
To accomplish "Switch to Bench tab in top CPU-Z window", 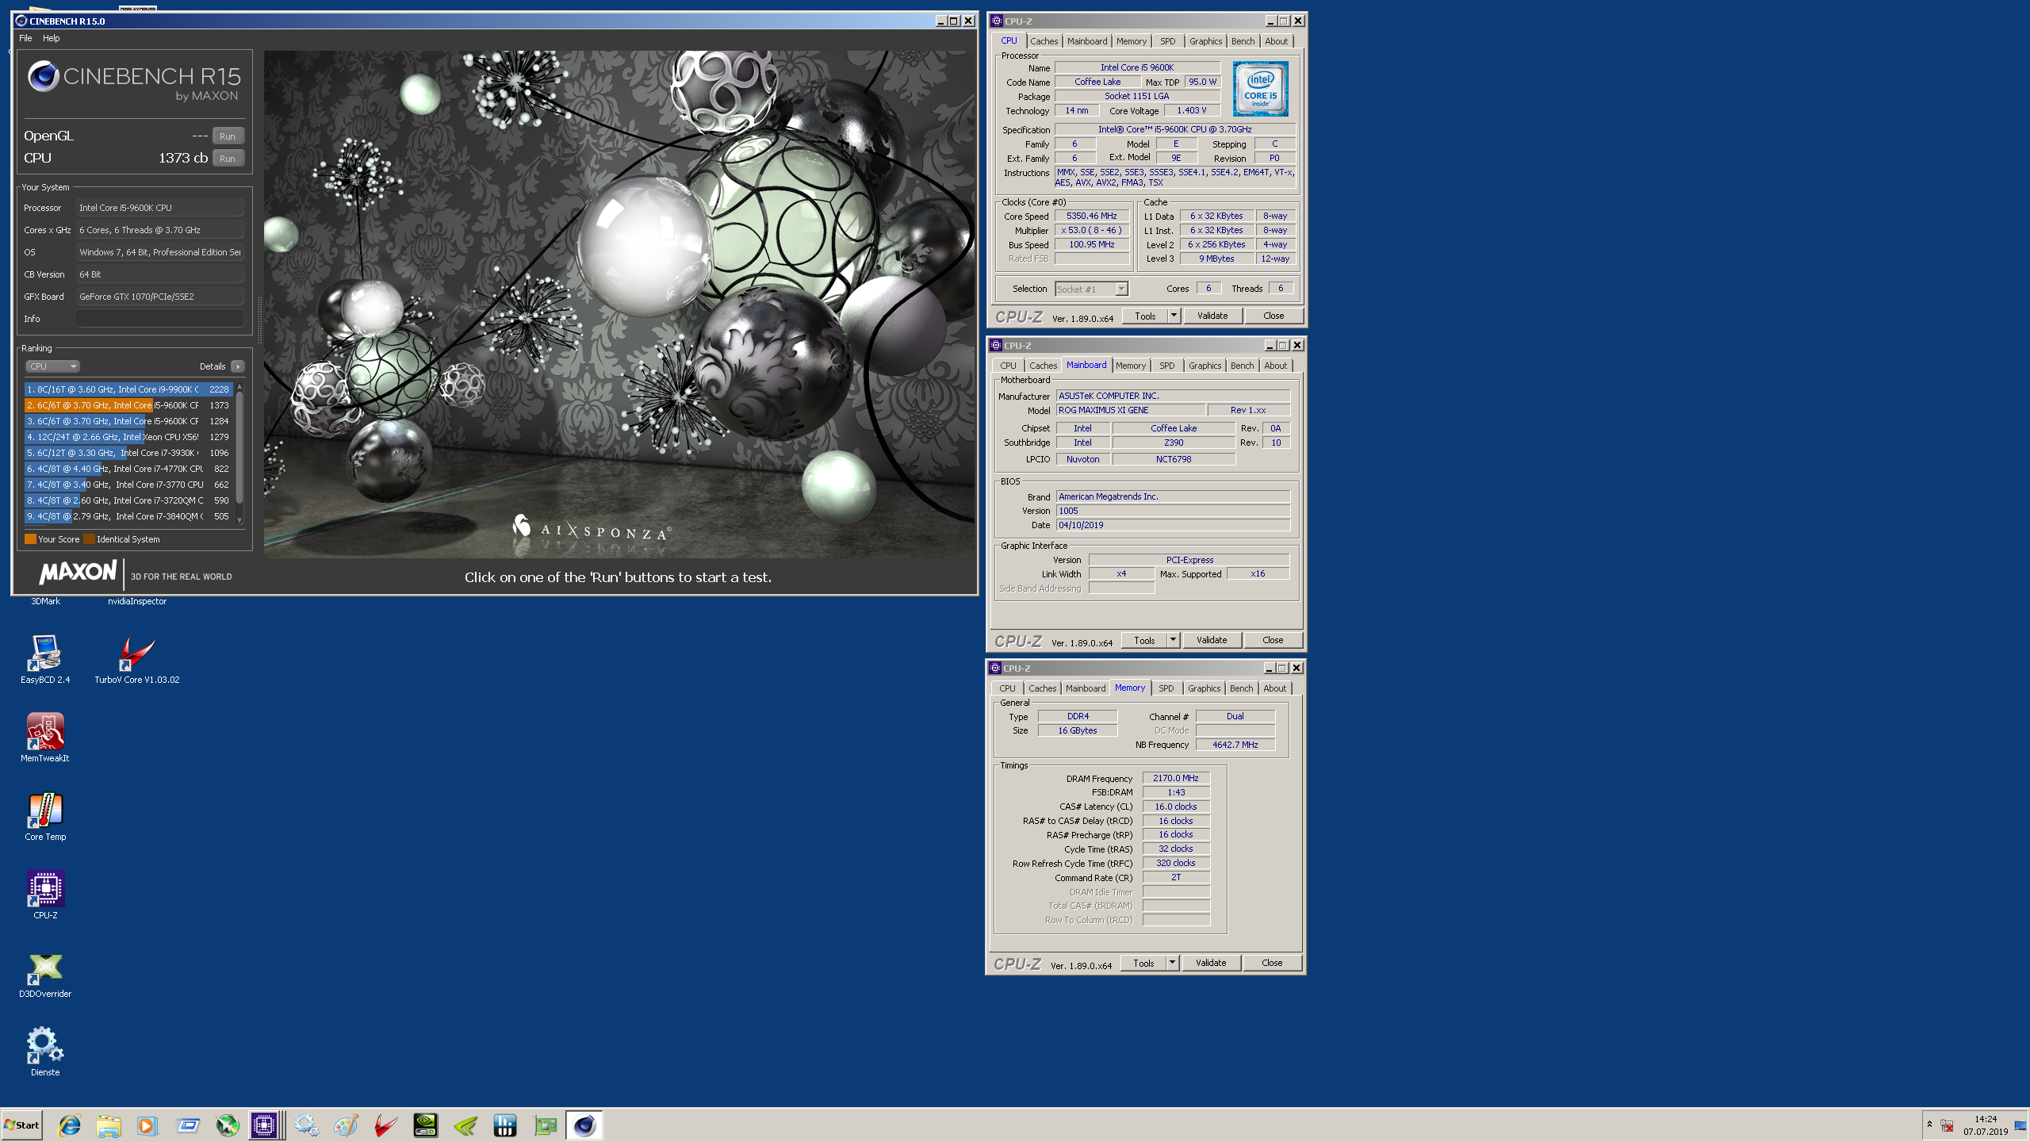I will 1243,41.
